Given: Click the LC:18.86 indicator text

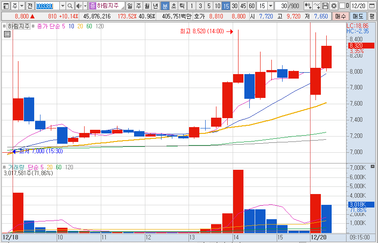Looking at the screenshot, I should click(x=357, y=26).
